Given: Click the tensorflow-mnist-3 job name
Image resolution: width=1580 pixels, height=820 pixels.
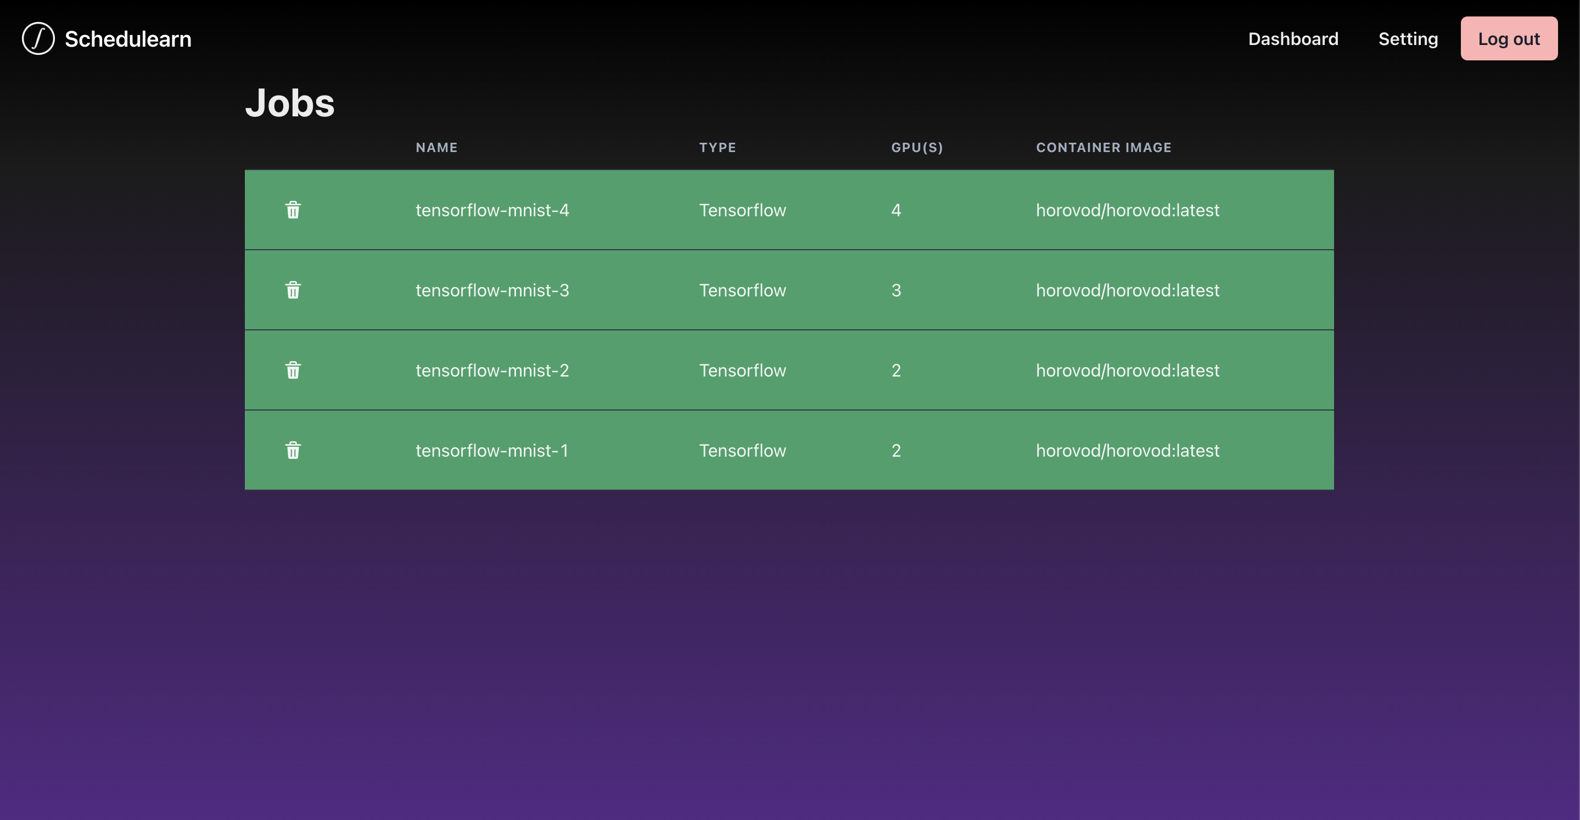Looking at the screenshot, I should (x=492, y=290).
